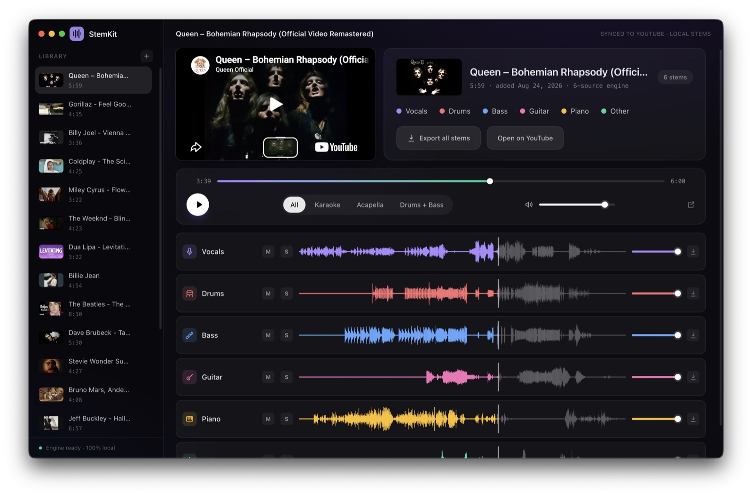The width and height of the screenshot is (752, 496).
Task: Click the Queen album art thumbnail
Action: 429,77
